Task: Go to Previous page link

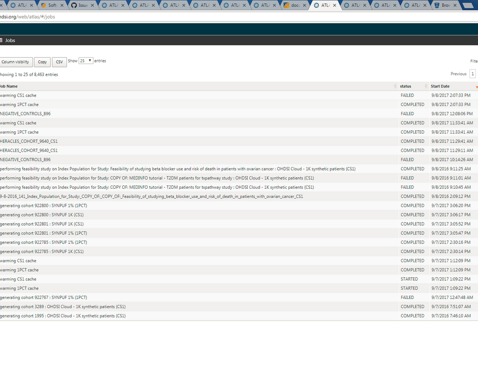Action: (x=458, y=74)
